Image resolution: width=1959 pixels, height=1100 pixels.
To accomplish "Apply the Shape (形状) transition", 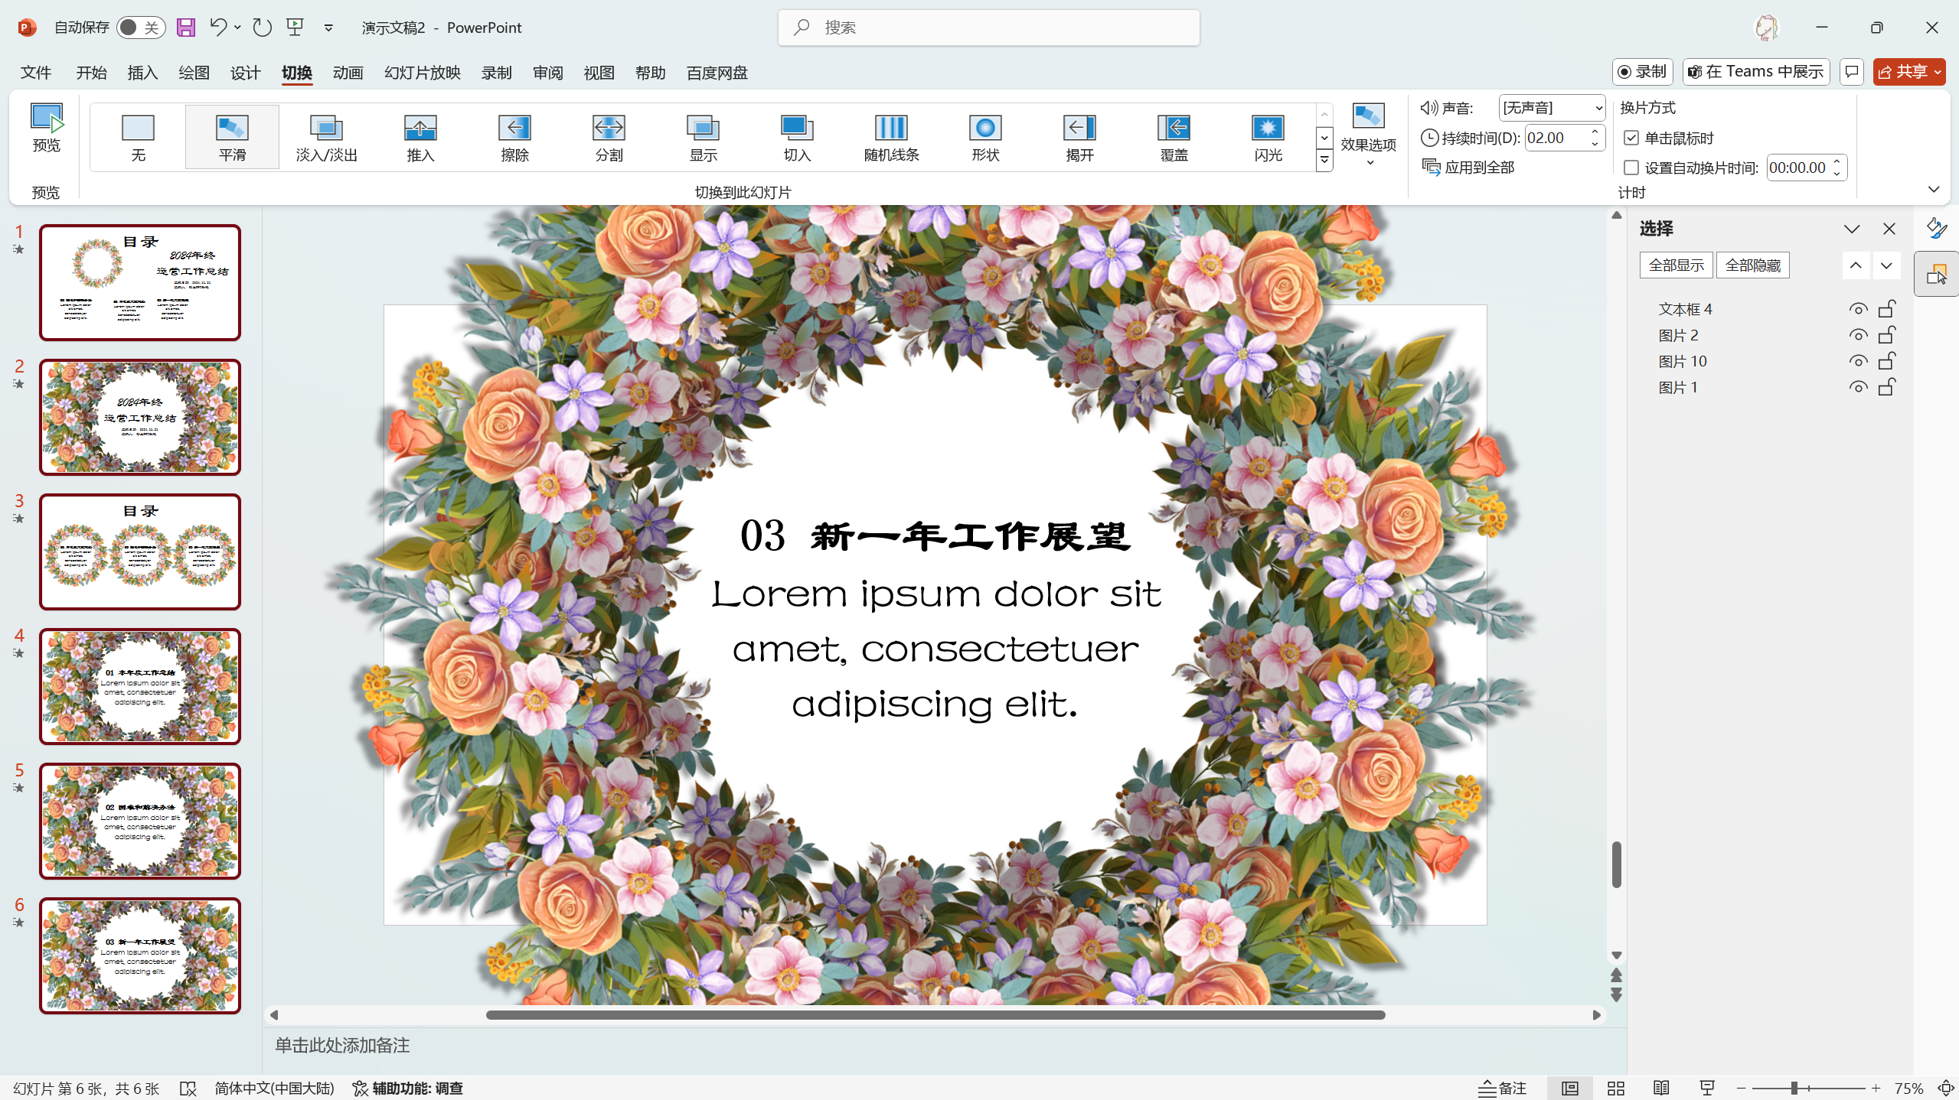I will [x=985, y=138].
